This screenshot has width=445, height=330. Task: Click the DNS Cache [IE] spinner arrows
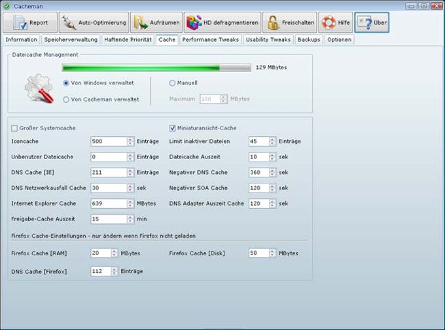pyautogui.click(x=130, y=172)
